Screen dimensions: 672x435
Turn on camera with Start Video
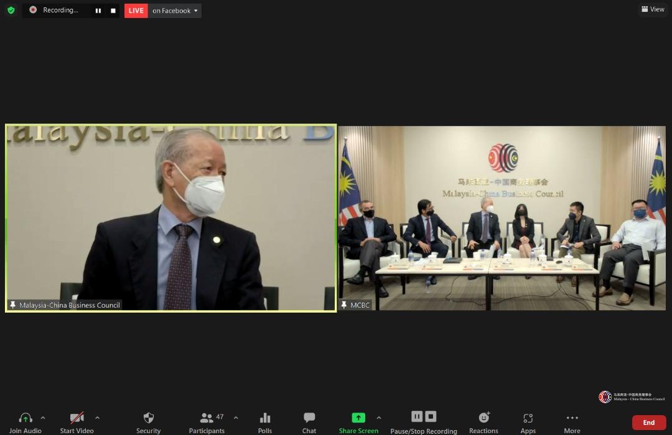77,418
